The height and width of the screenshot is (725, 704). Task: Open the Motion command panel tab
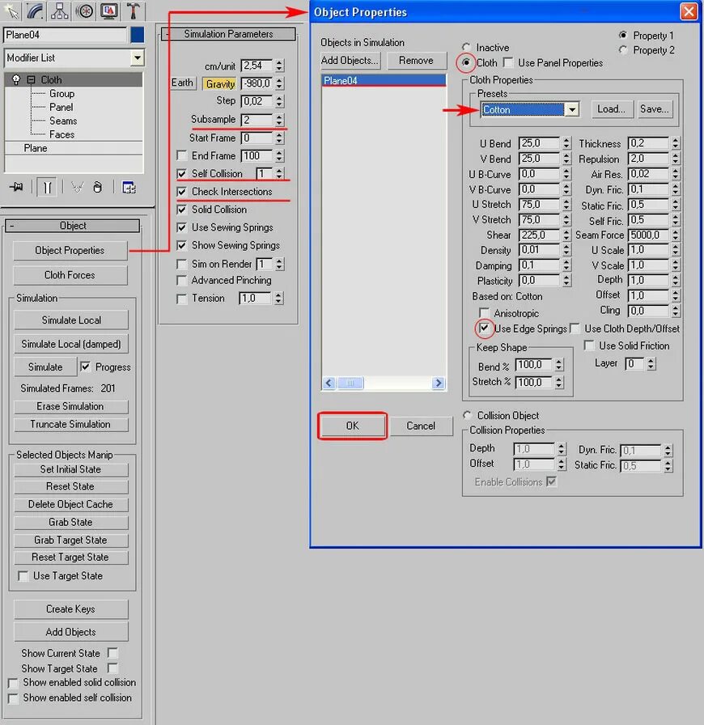click(85, 11)
